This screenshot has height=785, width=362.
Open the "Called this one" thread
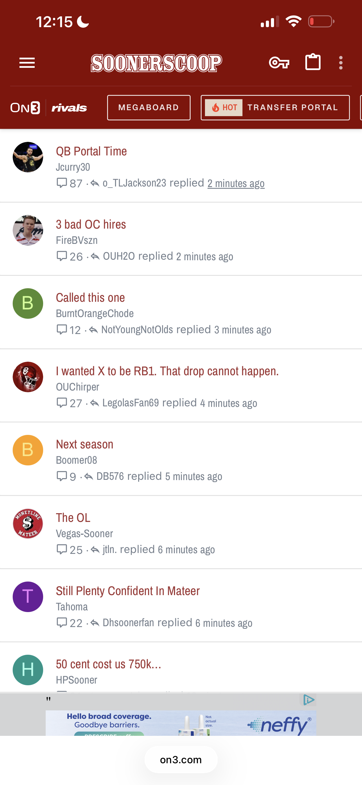click(x=90, y=298)
